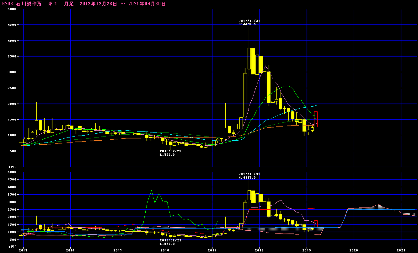Screen dimensions: 418x253
Task: Click the stock code and name 6208 石川製作所
Action: (x=22, y=4)
